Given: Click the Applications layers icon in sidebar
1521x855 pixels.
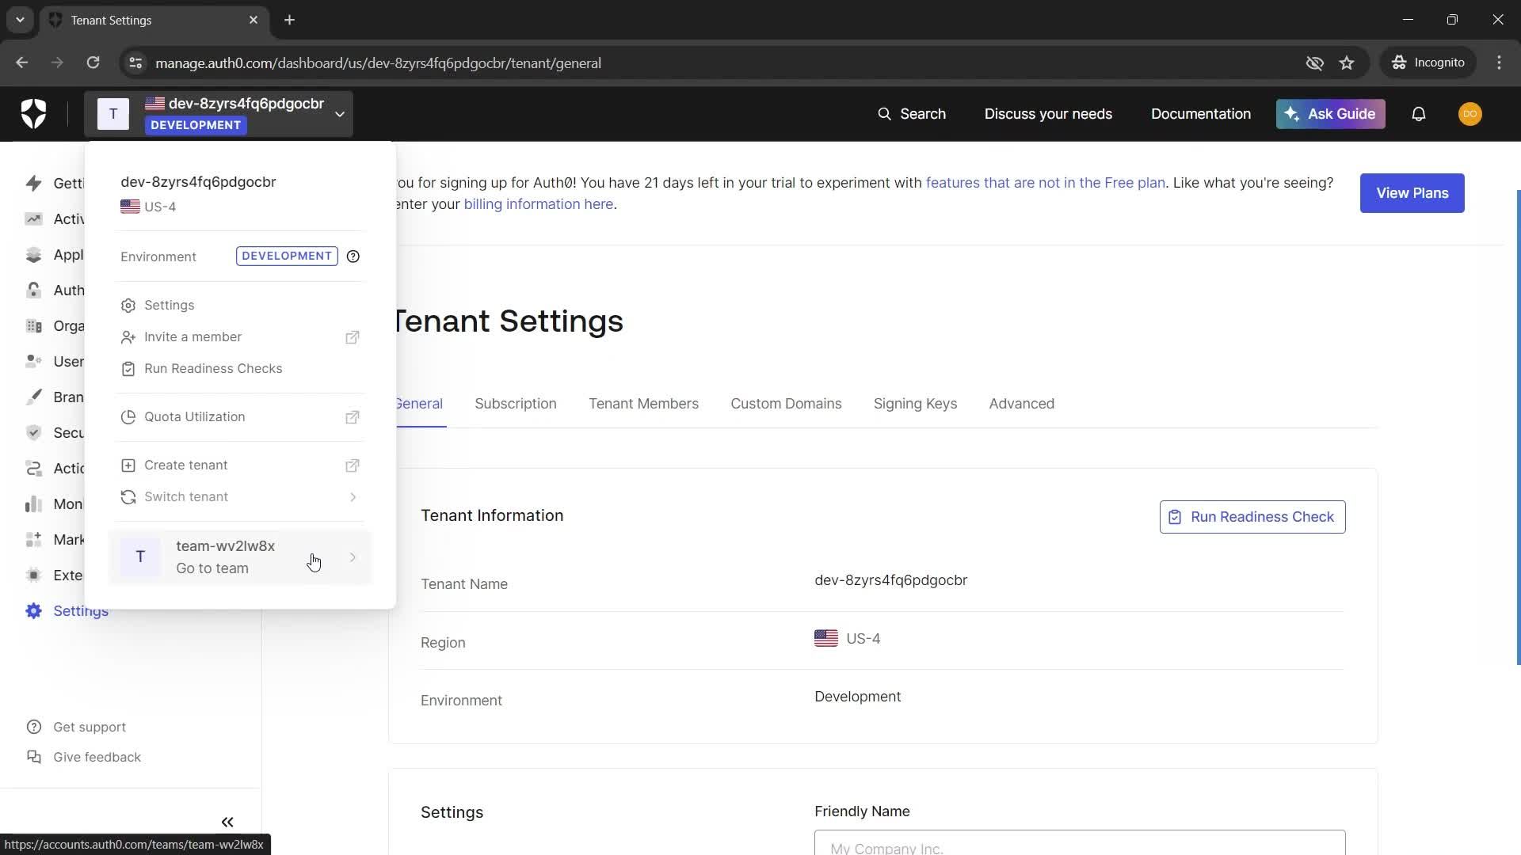Looking at the screenshot, I should tap(33, 255).
